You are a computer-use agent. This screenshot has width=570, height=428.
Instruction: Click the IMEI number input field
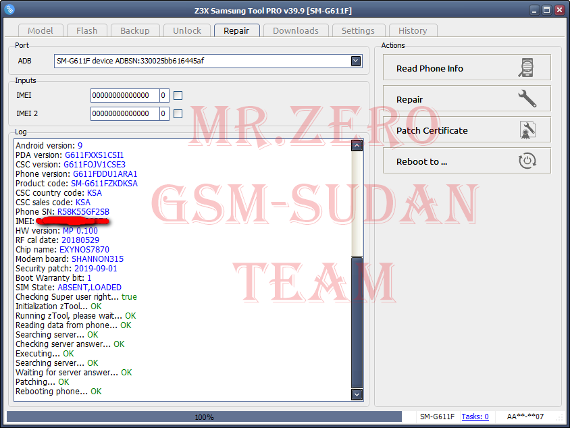[125, 96]
